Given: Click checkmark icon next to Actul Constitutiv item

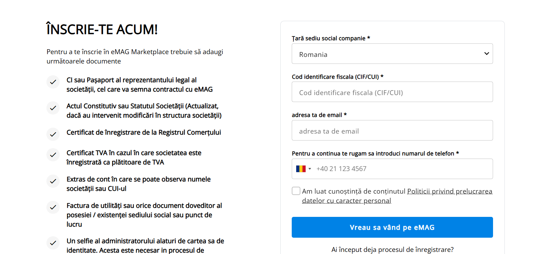Looking at the screenshot, I should [53, 108].
